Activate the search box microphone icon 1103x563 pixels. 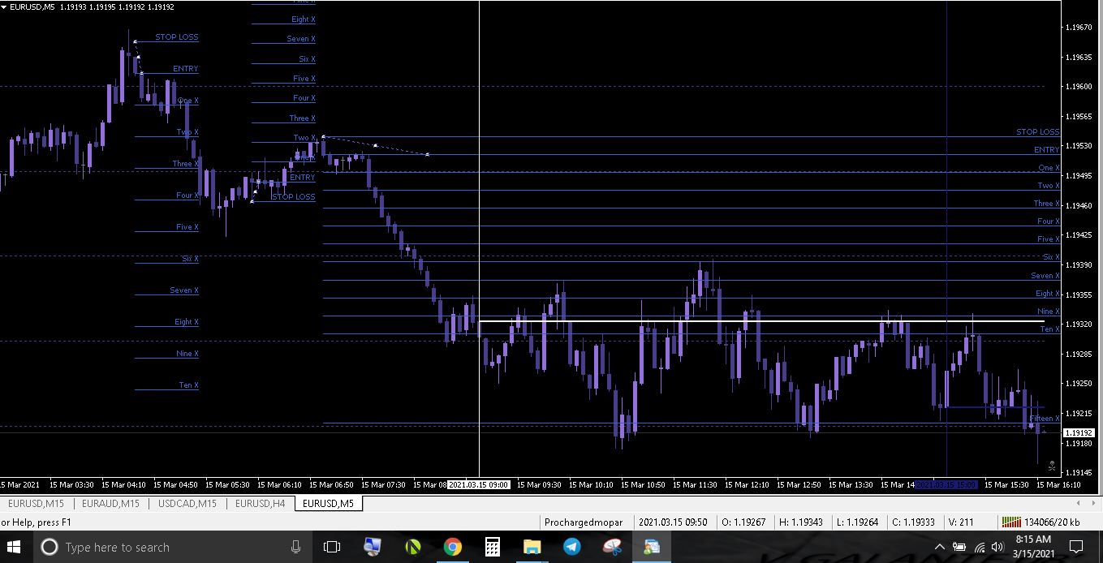(x=296, y=547)
